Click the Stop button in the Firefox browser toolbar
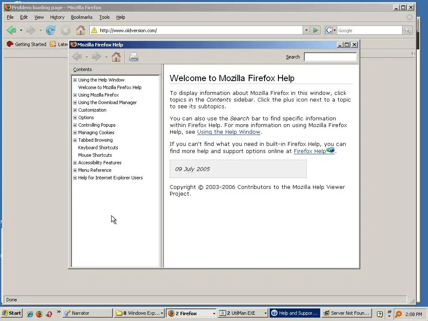Image resolution: width=428 pixels, height=321 pixels. 66,30
